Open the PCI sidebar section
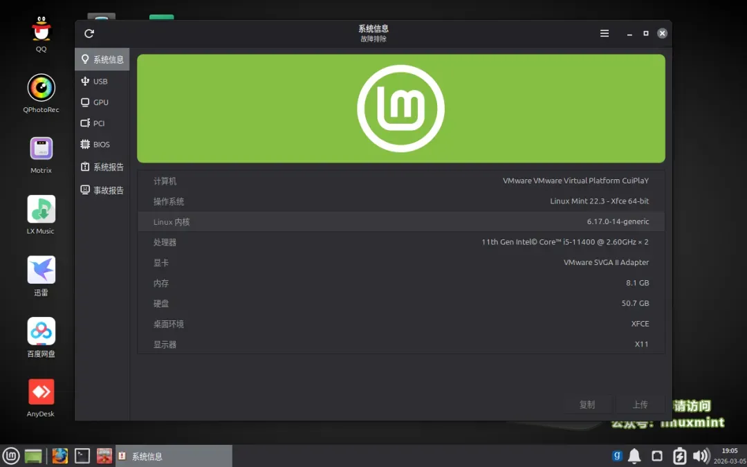The image size is (747, 467). click(102, 123)
